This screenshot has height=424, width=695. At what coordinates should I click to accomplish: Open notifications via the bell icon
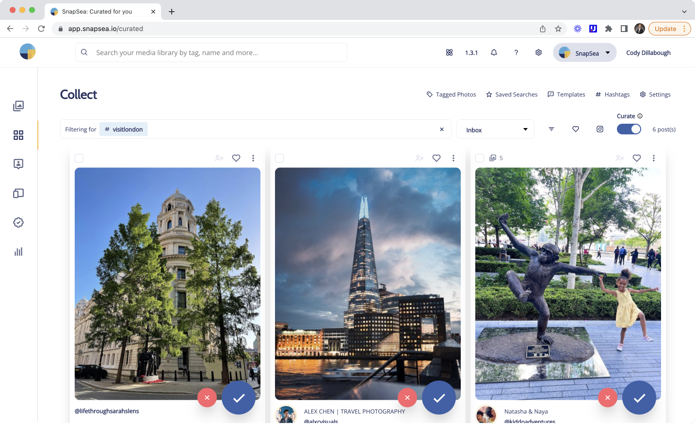(494, 52)
